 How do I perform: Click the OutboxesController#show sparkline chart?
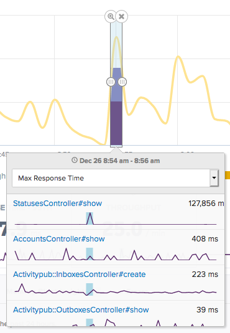116,322
